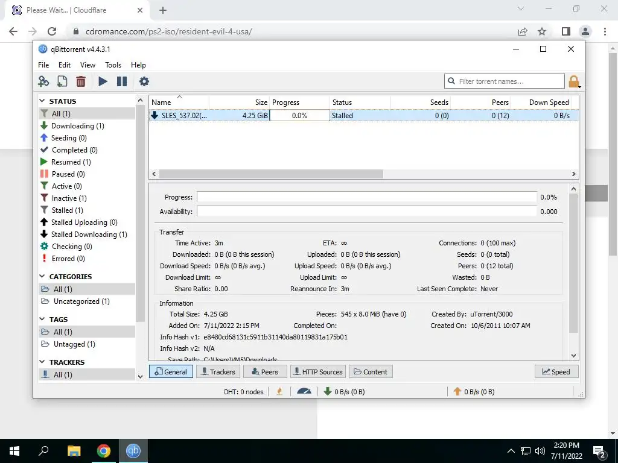Toggle alternative speed limits speedometer icon
The image size is (618, 463).
[304, 391]
